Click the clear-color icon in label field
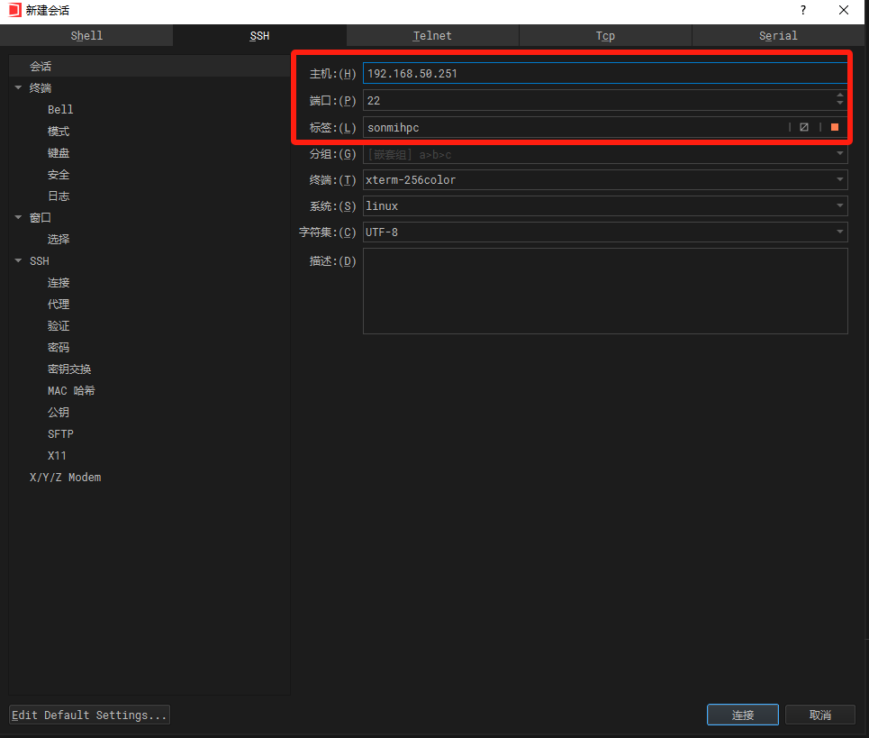869x738 pixels. coord(804,127)
